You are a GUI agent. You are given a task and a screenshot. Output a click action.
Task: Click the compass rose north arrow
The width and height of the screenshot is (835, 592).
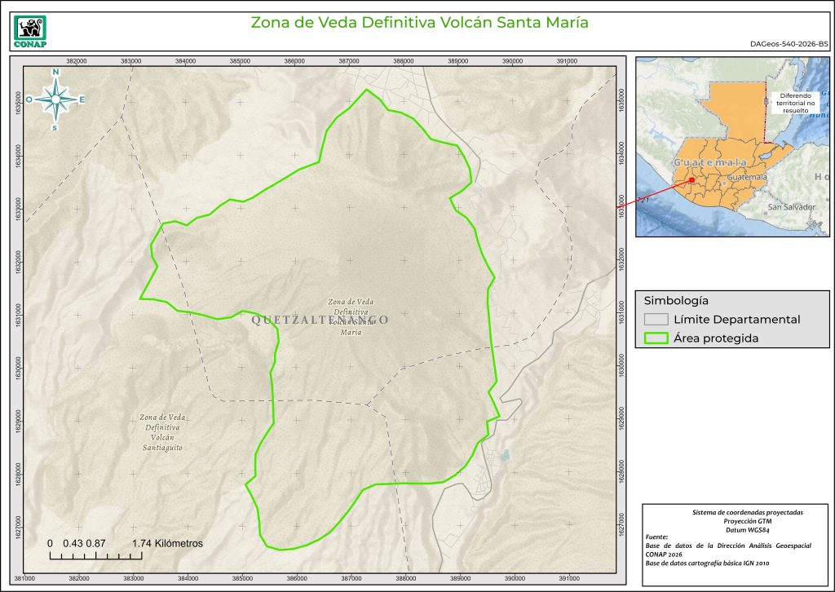coord(55,99)
